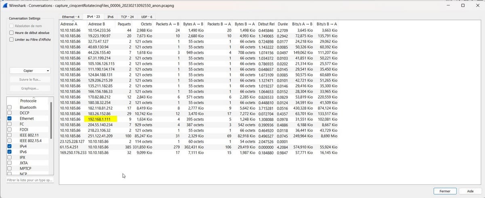Click the FC protocol label
This screenshot has width=485, height=198.
(x=22, y=124)
